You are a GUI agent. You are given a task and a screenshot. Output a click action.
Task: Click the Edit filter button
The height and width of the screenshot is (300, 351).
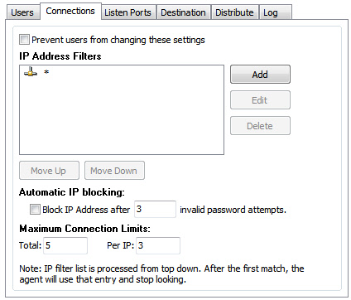(260, 100)
